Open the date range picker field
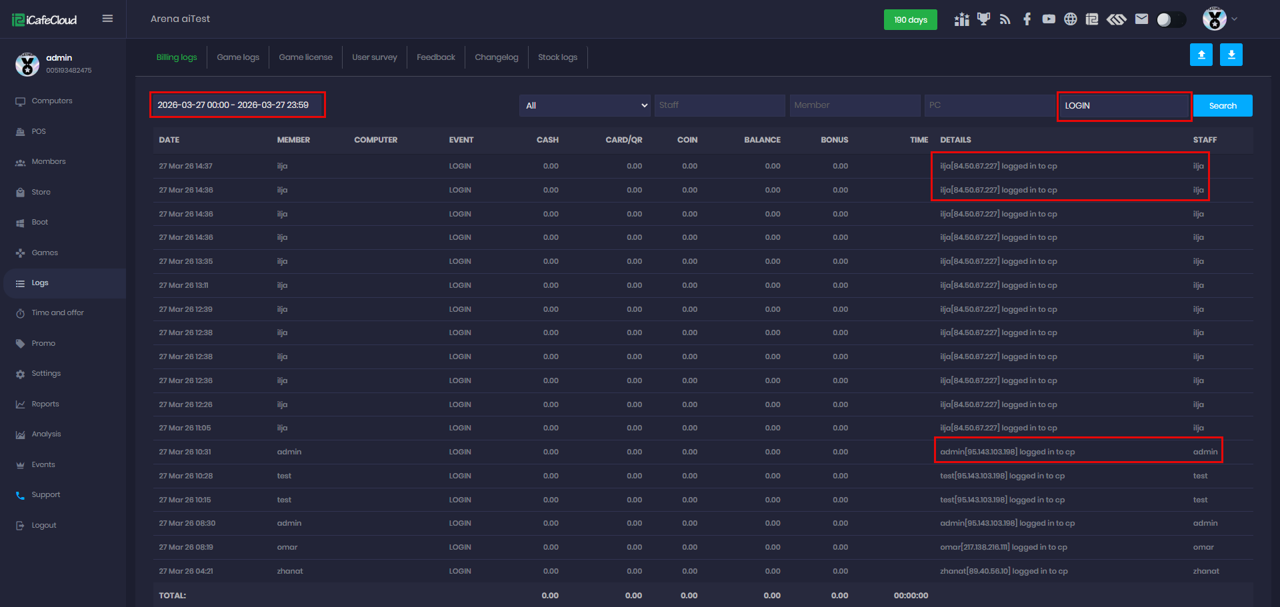 coord(237,105)
